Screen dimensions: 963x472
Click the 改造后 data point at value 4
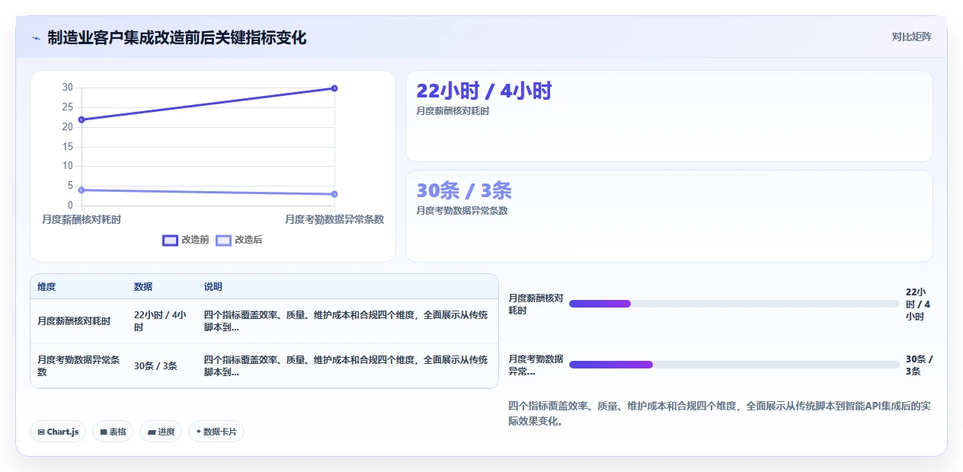[x=82, y=190]
